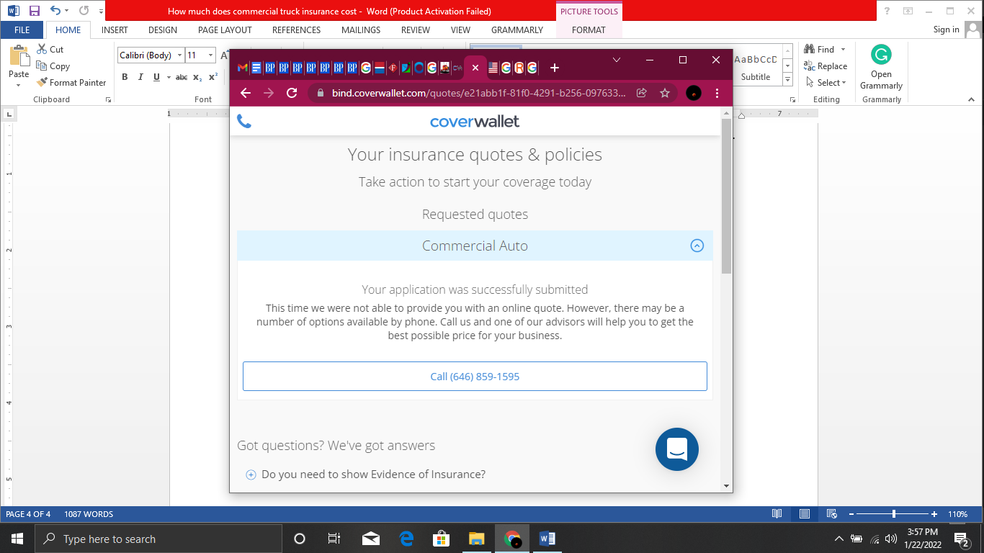Click the Google Docs tab in Chrome
984x553 pixels.
click(x=256, y=68)
